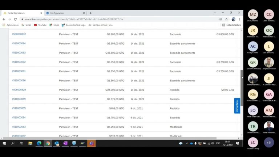The width and height of the screenshot is (279, 157).
Task: Open a new browser tab
Action: coord(90,13)
